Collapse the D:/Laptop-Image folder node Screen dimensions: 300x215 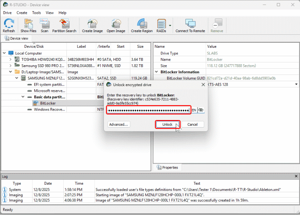coord(11,72)
